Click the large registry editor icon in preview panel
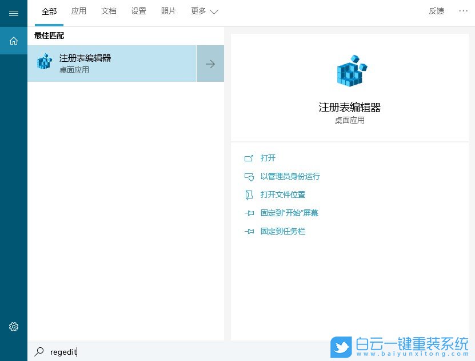The height and width of the screenshot is (361, 475). (x=350, y=70)
